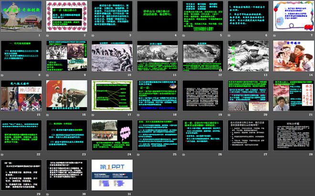The height and width of the screenshot is (196, 315).
Task: Select slide 7 with the ribbon frame
Action: coord(294,16)
